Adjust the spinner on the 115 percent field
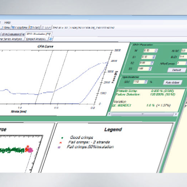This screenshot has height=187, width=187. pos(146,82)
